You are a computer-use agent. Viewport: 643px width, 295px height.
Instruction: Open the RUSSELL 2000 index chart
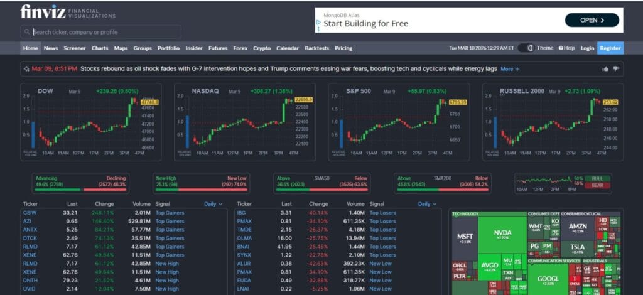pos(553,122)
